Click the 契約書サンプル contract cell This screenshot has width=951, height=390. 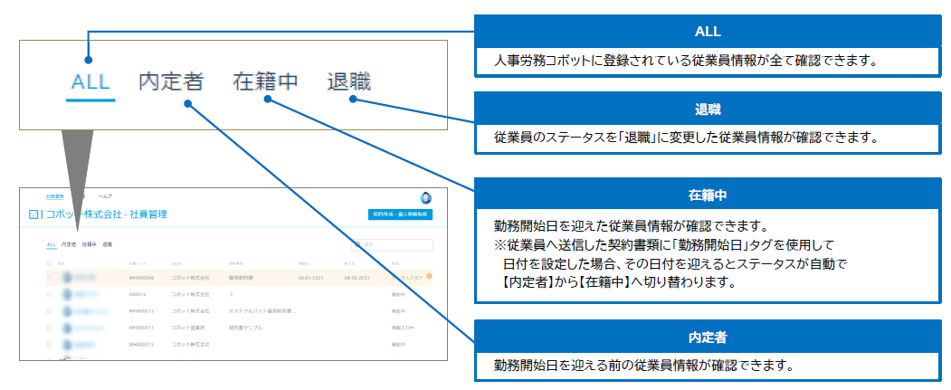[244, 328]
